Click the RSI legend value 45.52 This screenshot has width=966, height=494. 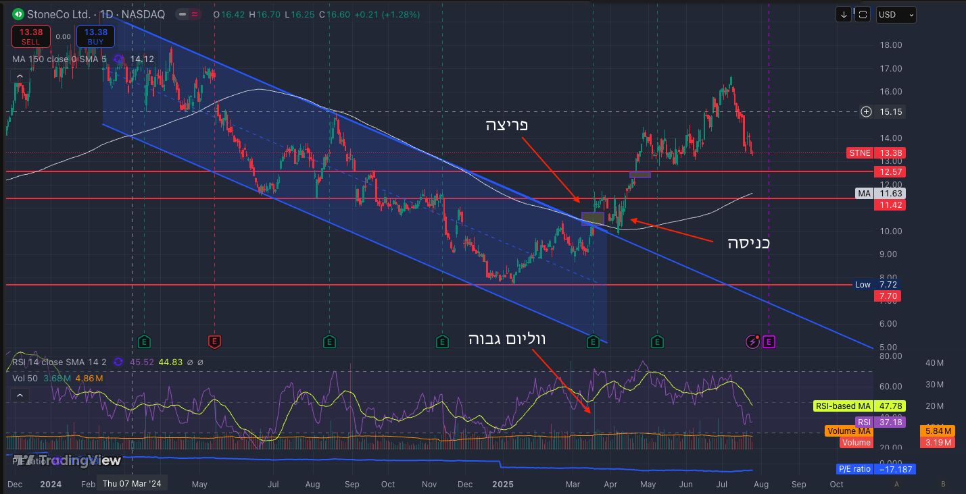click(141, 362)
